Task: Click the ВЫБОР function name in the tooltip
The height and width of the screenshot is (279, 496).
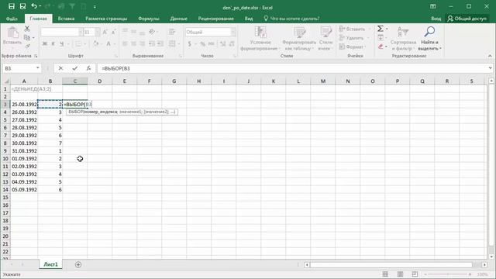Action: [76, 112]
